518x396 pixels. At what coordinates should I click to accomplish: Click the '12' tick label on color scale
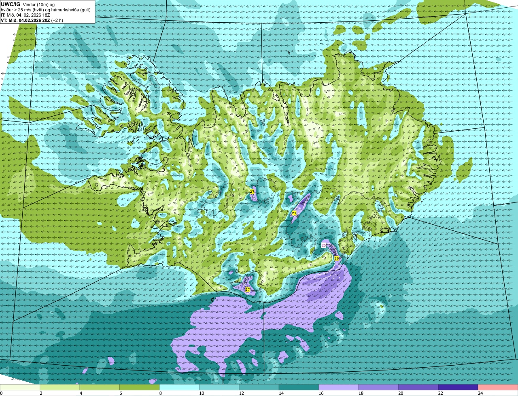241,393
